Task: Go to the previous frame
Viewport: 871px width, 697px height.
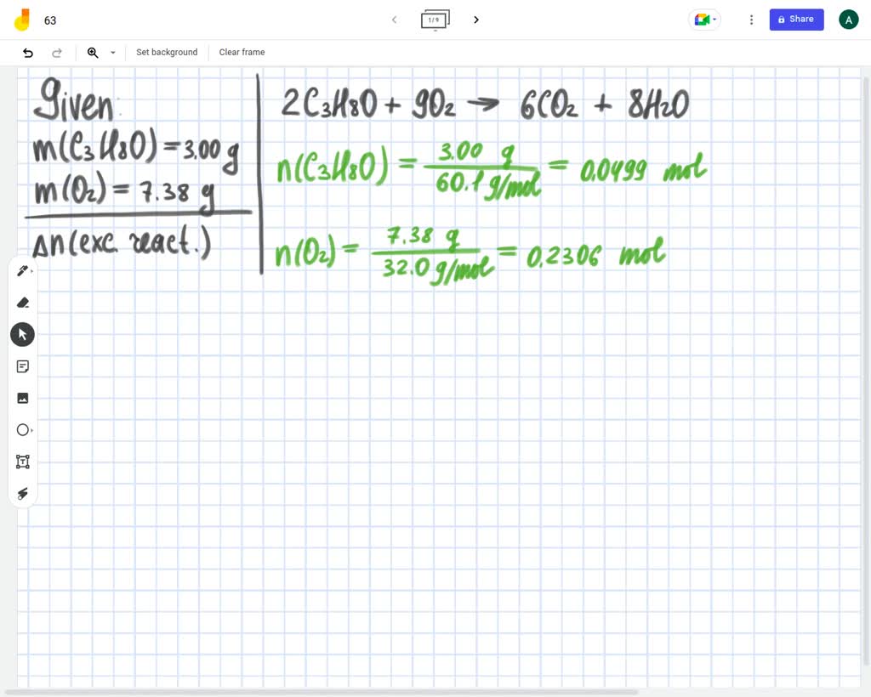Action: [x=394, y=20]
